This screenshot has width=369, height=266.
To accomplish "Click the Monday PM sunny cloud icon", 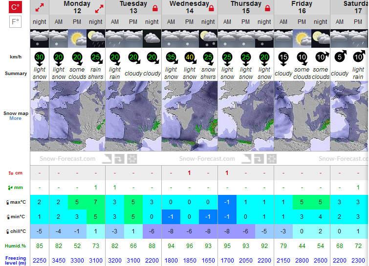I will (x=77, y=38).
